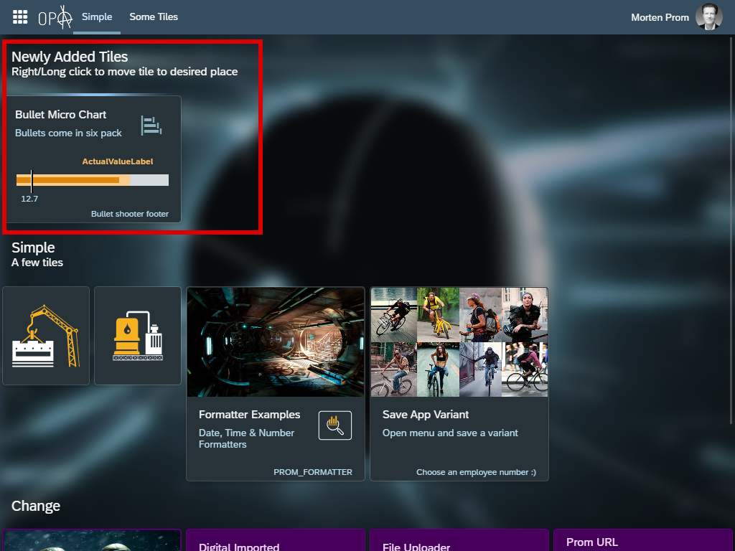Open the Morten Prom profile avatar
This screenshot has width=735, height=551.
(x=708, y=17)
